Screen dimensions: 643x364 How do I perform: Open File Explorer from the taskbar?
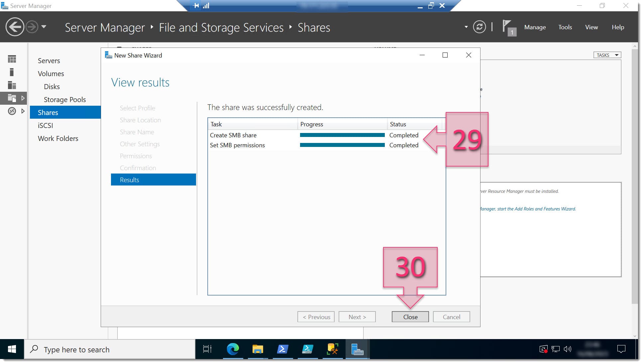point(258,349)
